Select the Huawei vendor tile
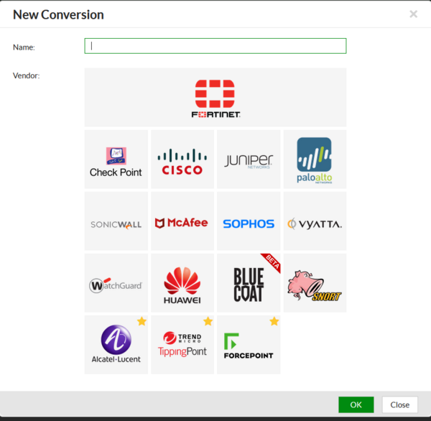This screenshot has height=421, width=431. 182,283
